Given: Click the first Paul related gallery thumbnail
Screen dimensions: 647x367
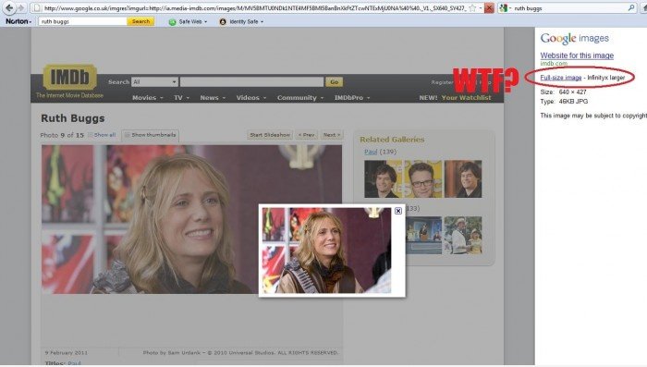Looking at the screenshot, I should click(383, 179).
